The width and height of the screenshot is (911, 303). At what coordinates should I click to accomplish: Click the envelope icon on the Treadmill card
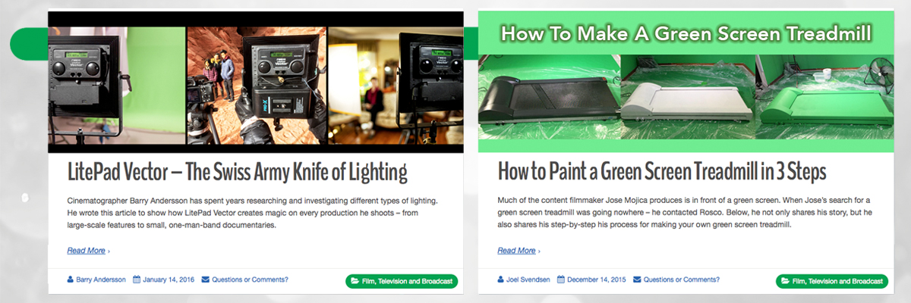(636, 280)
